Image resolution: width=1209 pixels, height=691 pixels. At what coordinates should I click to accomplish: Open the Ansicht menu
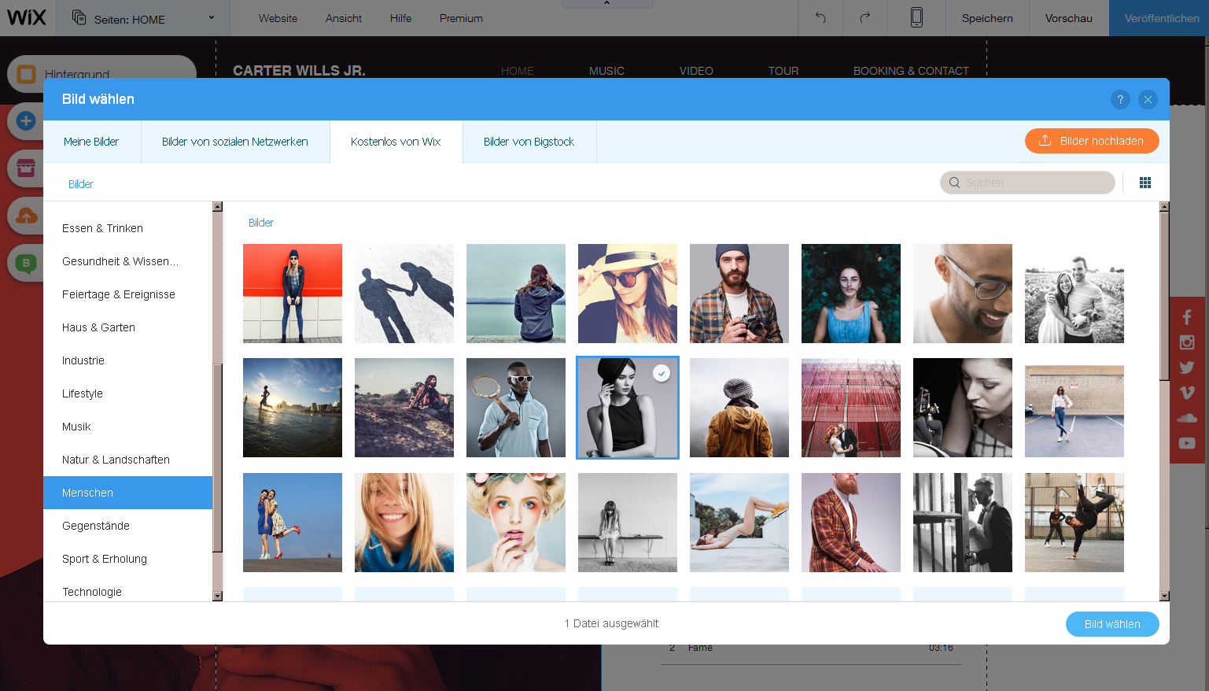[344, 18]
